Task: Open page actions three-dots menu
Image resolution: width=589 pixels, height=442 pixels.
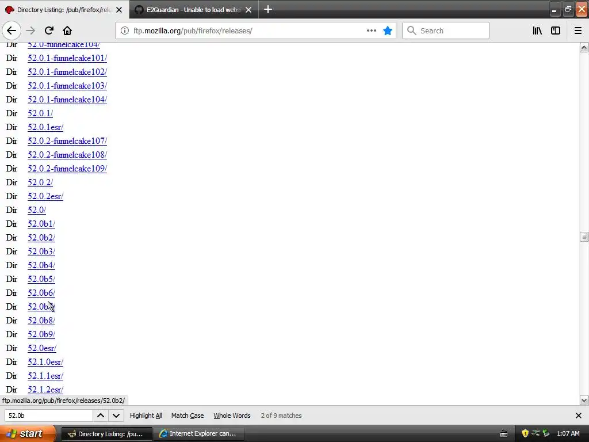Action: pyautogui.click(x=371, y=31)
